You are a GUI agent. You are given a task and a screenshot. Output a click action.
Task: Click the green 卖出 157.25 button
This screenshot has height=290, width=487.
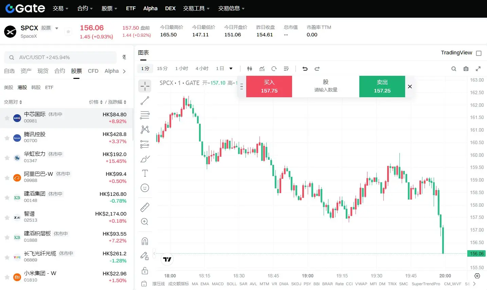(x=382, y=86)
